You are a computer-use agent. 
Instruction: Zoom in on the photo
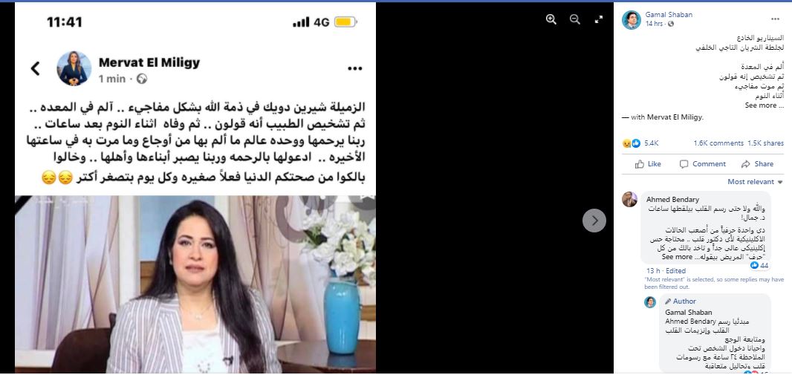pos(551,19)
